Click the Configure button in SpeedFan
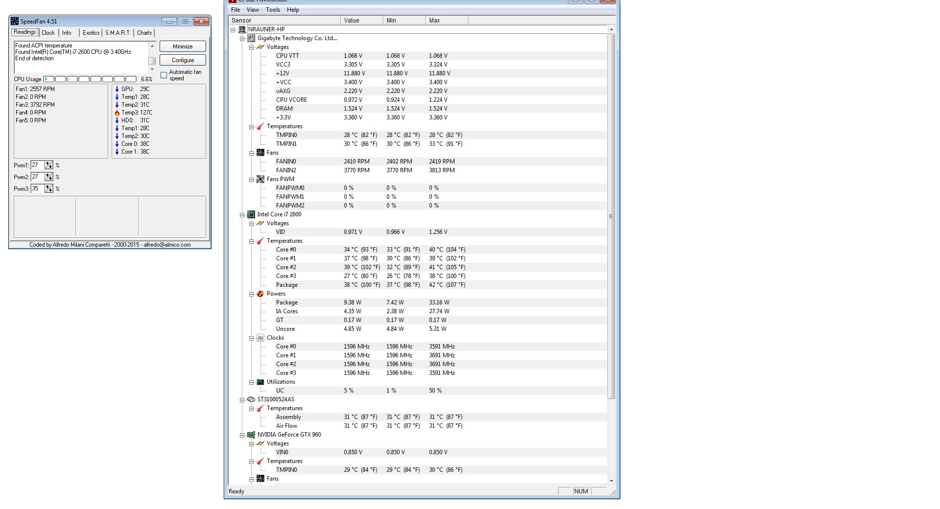The height and width of the screenshot is (509, 940). click(183, 60)
